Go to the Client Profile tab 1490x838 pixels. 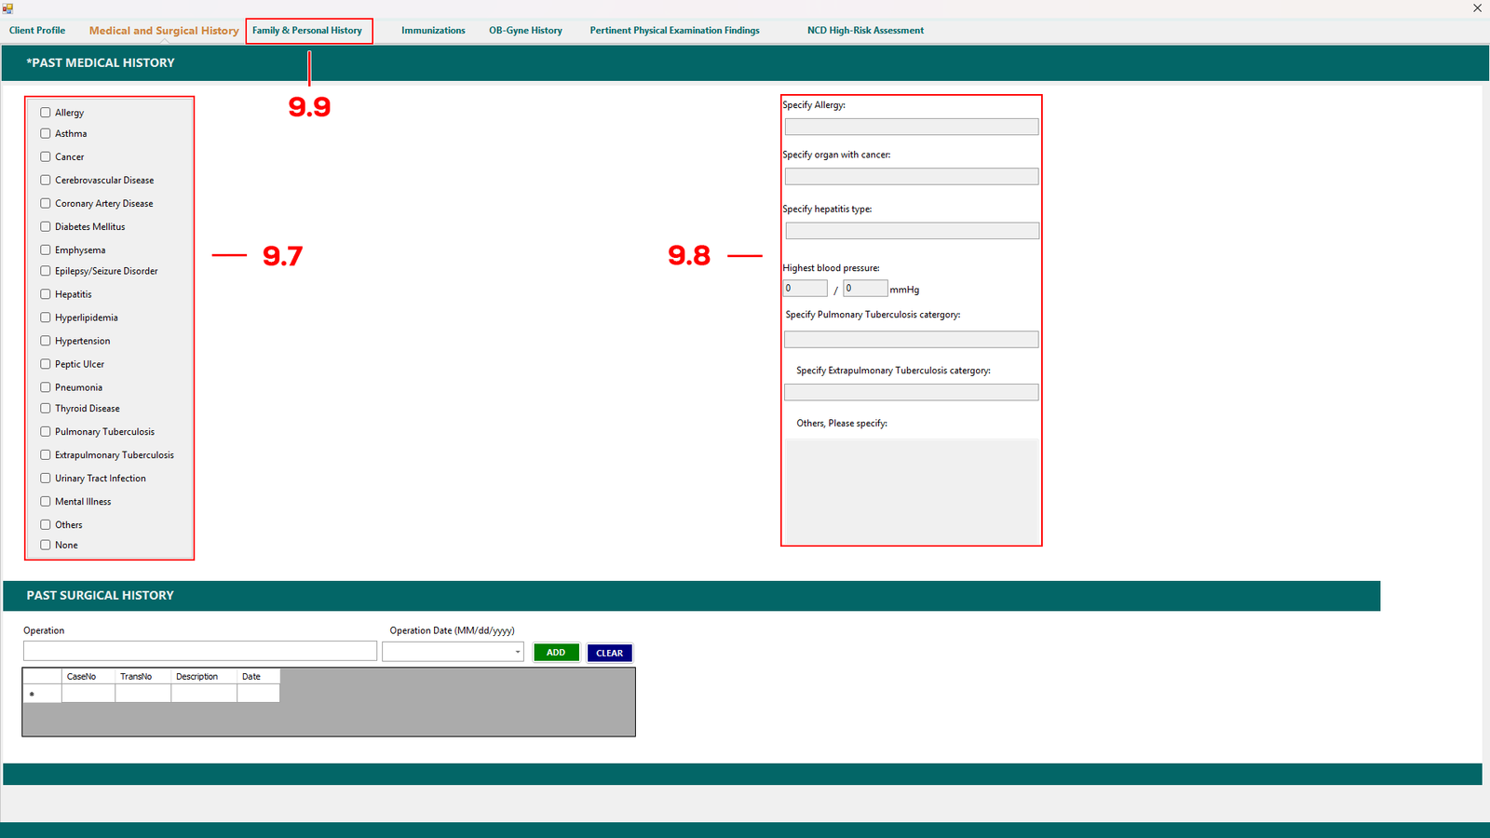tap(37, 31)
